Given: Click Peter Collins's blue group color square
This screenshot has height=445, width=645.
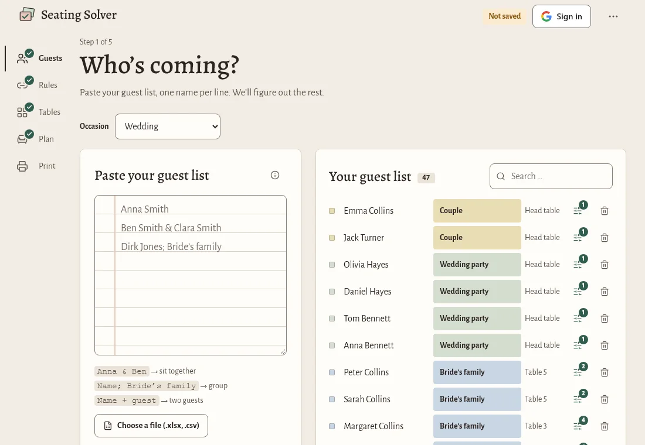Looking at the screenshot, I should 332,372.
